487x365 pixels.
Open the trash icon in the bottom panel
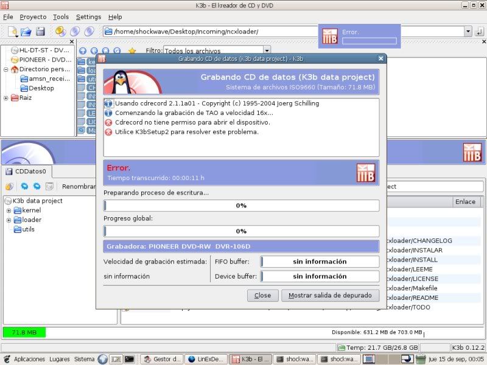pyautogui.click(x=421, y=359)
